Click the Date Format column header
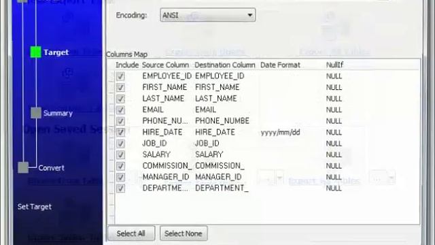 point(280,65)
